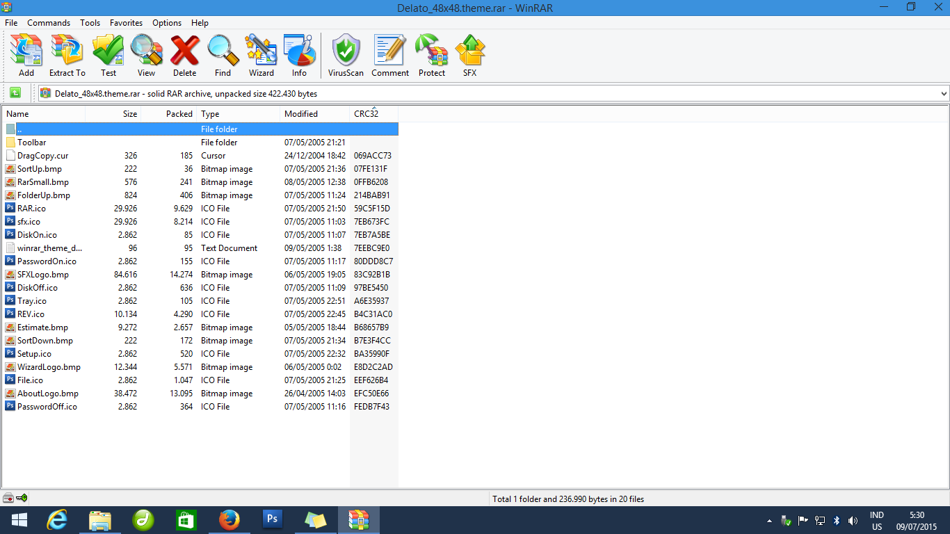Show archive Info

[x=299, y=55]
